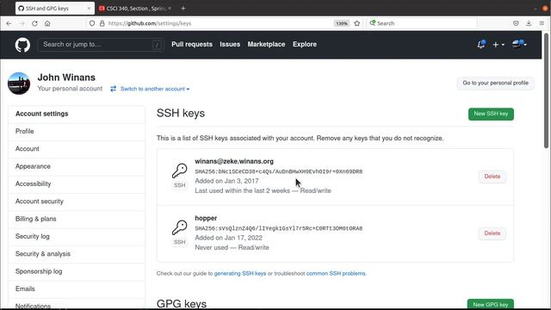
Task: Click the Account settings sidebar heading
Action: click(x=42, y=114)
